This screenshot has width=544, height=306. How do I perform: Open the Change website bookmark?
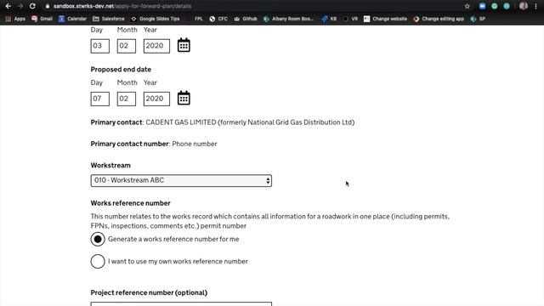click(x=385, y=19)
